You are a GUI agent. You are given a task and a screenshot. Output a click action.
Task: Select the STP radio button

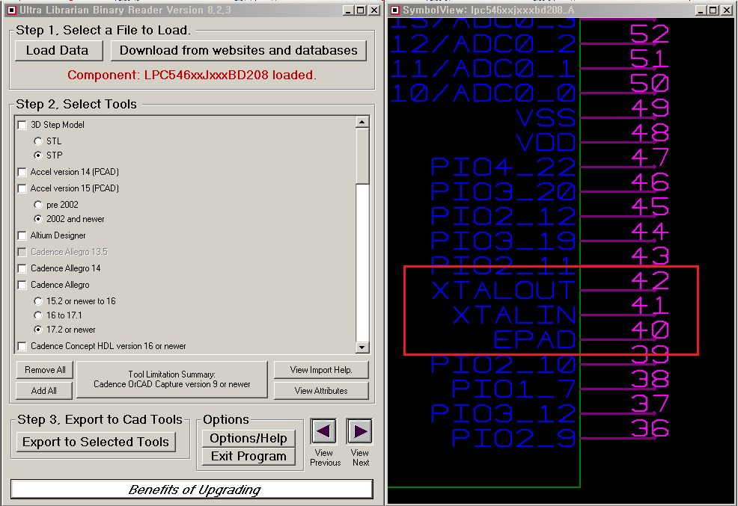pyautogui.click(x=38, y=155)
